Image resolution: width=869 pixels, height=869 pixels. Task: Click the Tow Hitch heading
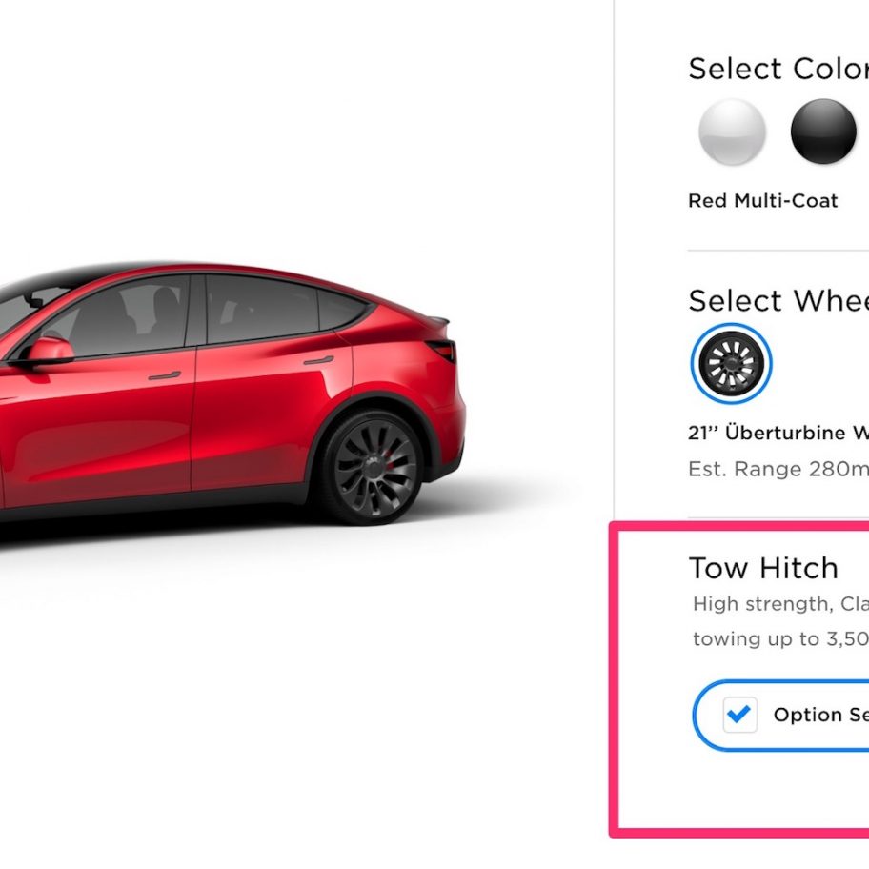763,568
